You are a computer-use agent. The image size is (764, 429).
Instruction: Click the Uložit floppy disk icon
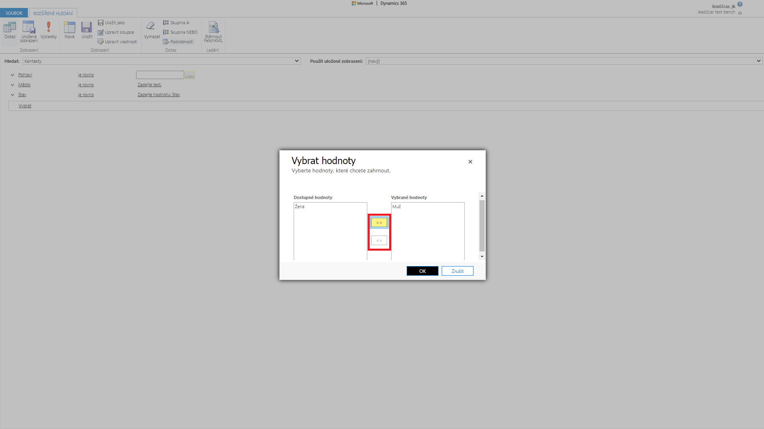[87, 28]
